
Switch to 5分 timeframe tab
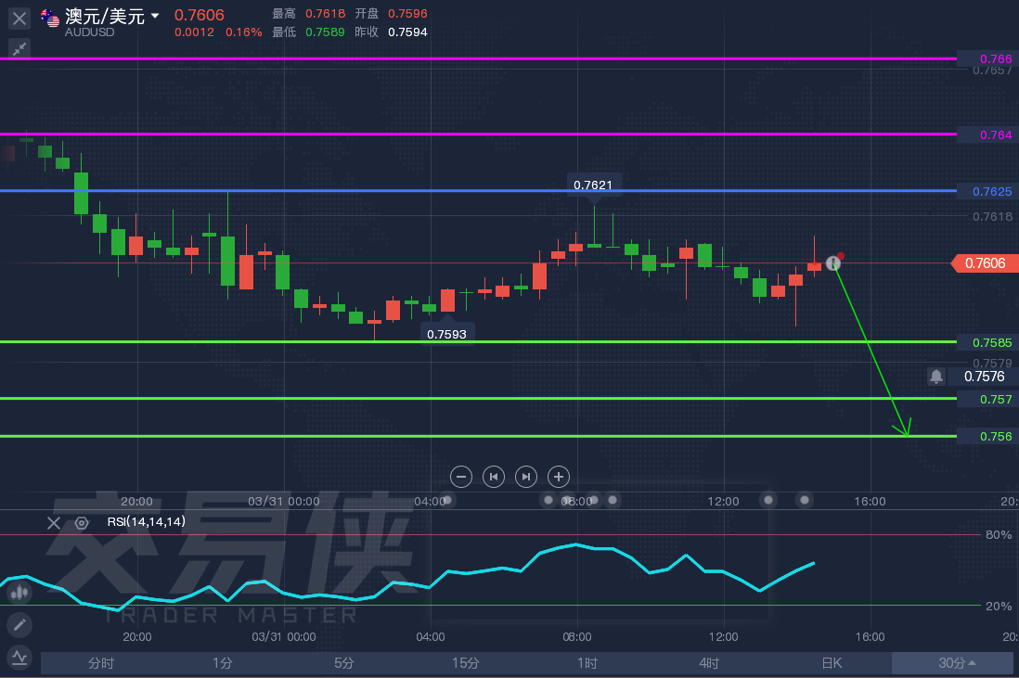tap(343, 663)
